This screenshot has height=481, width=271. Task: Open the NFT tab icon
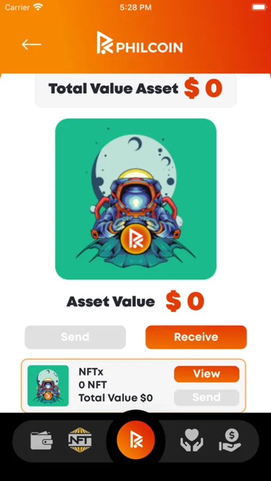80,440
